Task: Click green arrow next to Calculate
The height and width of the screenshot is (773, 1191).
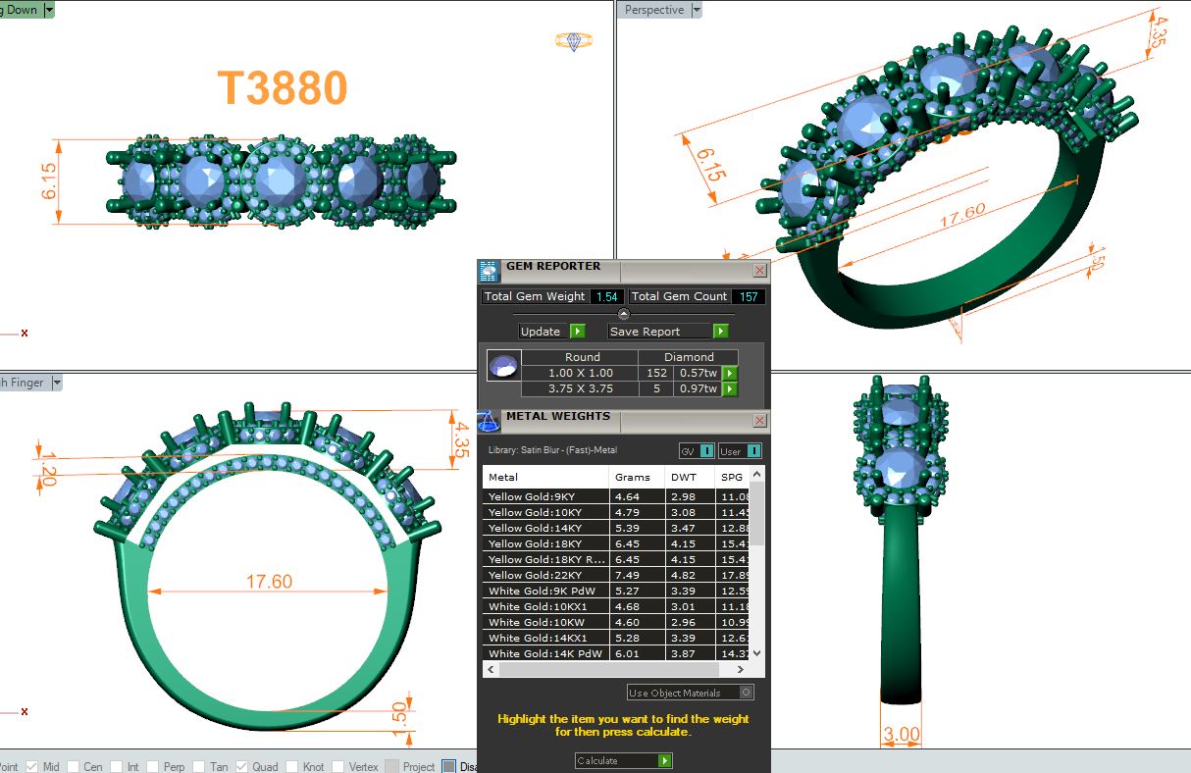Action: pos(665,760)
